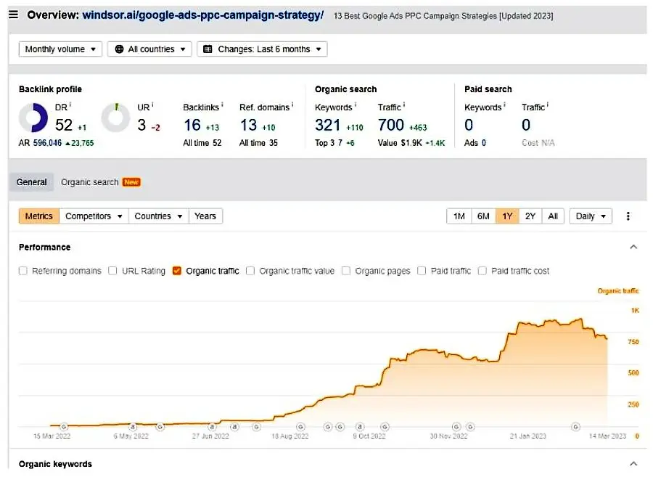Enable the Paid traffic cost checkbox
This screenshot has width=661, height=477.
(483, 271)
